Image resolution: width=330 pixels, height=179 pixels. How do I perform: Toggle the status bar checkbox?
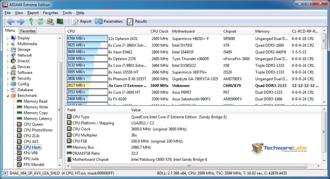6,173
